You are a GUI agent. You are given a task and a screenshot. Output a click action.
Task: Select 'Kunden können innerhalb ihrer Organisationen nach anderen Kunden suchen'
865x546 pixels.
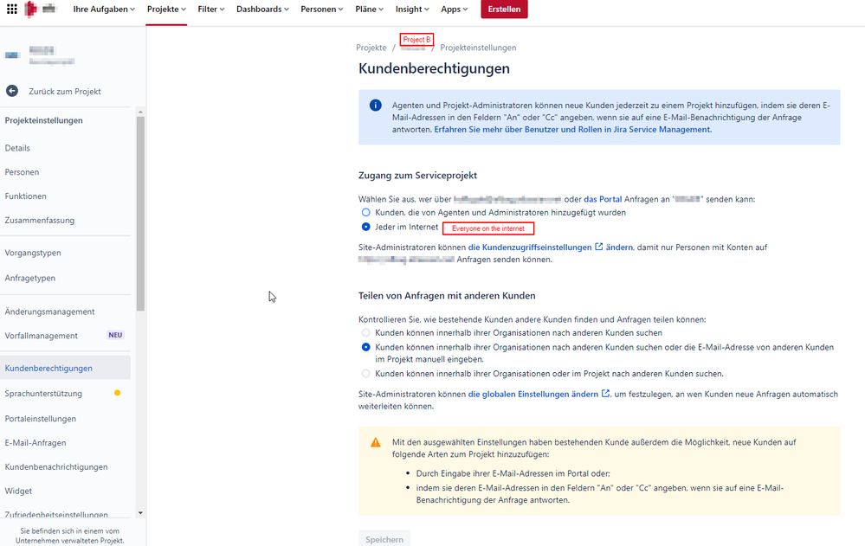[x=365, y=332]
